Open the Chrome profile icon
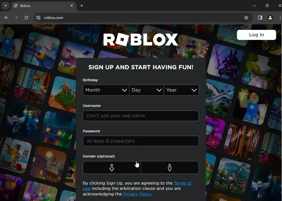The width and height of the screenshot is (282, 201). [x=270, y=18]
